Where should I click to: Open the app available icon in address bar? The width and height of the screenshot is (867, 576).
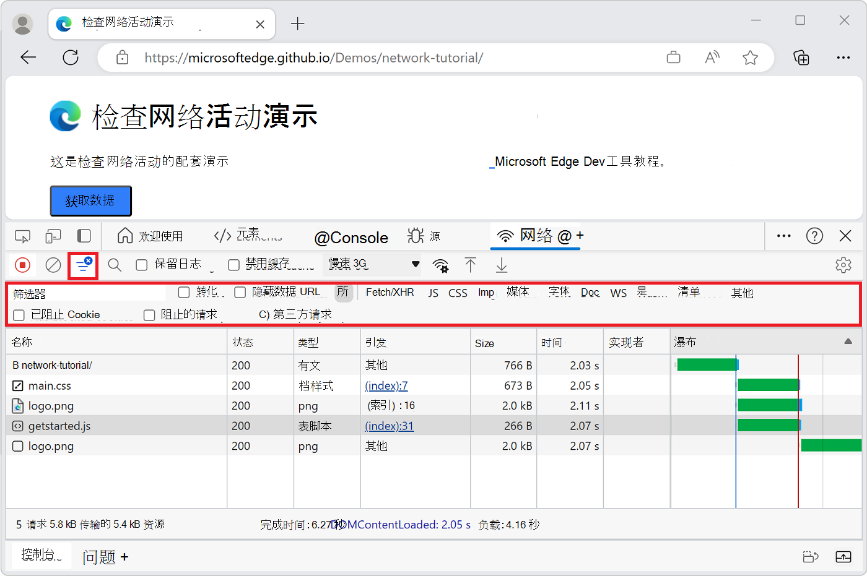674,58
